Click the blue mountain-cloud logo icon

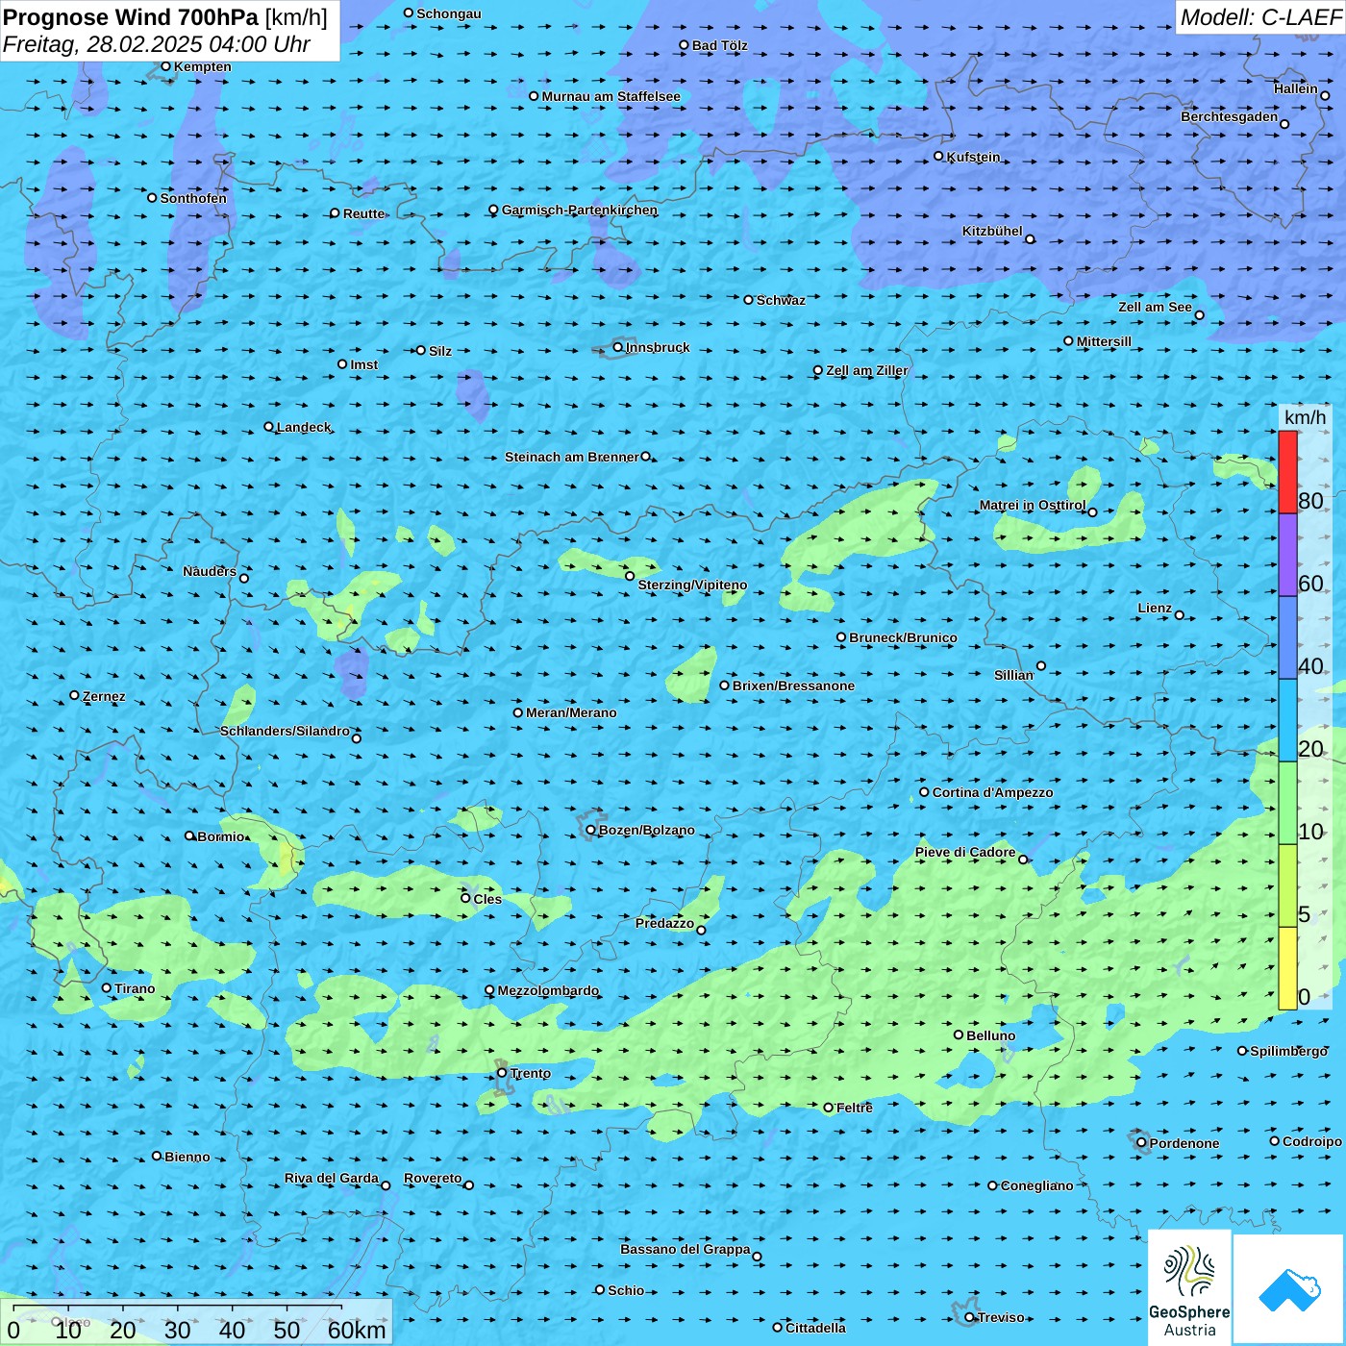[1288, 1290]
